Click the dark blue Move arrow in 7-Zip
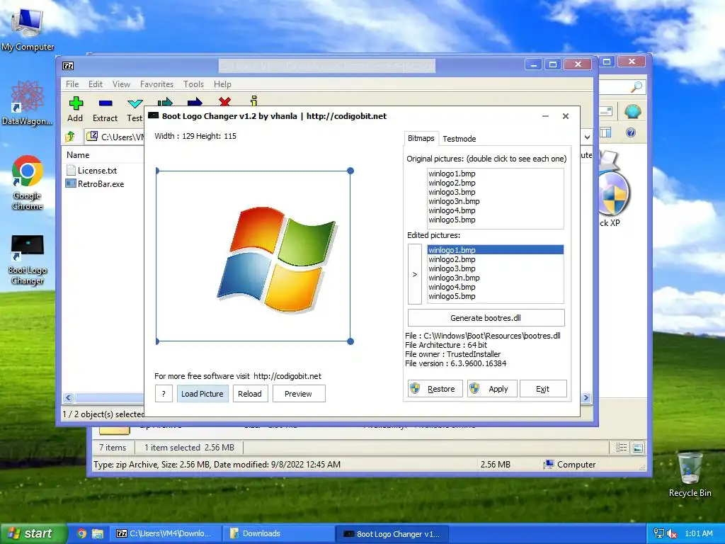The height and width of the screenshot is (544, 725). pos(195,101)
